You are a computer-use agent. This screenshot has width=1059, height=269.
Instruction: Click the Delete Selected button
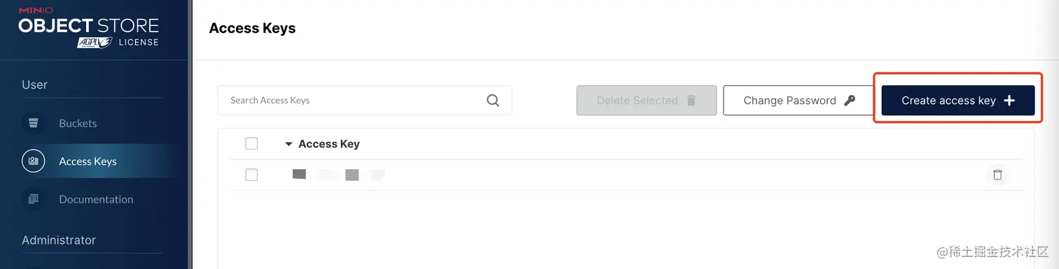click(646, 101)
